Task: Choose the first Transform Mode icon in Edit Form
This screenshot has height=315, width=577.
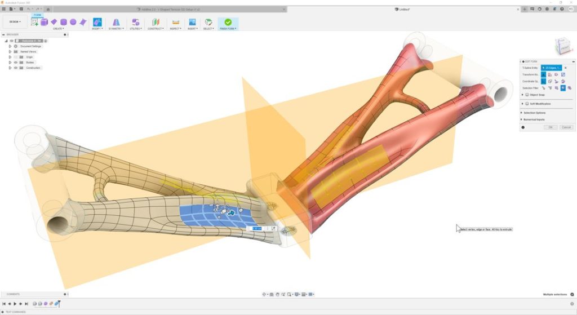Action: (x=543, y=75)
